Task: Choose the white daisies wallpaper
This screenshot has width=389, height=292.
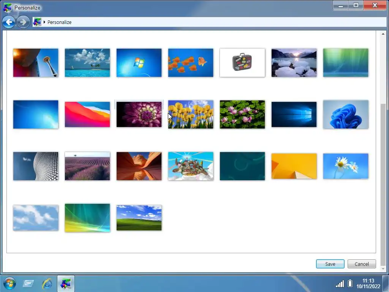Action: [x=346, y=166]
